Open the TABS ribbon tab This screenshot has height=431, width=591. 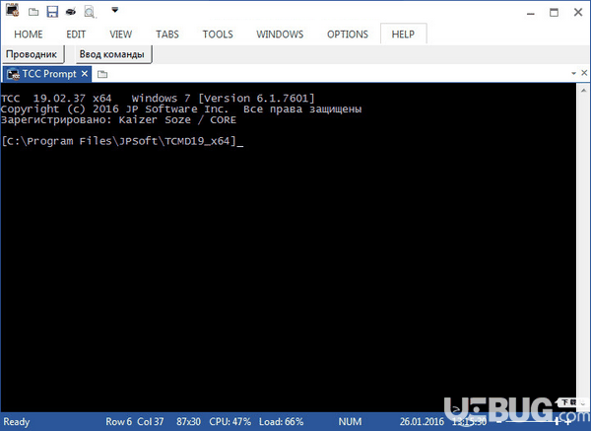(167, 35)
